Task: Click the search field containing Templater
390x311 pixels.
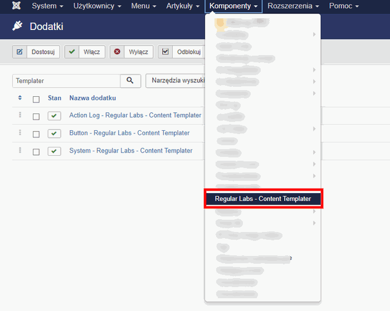Action: [x=66, y=81]
